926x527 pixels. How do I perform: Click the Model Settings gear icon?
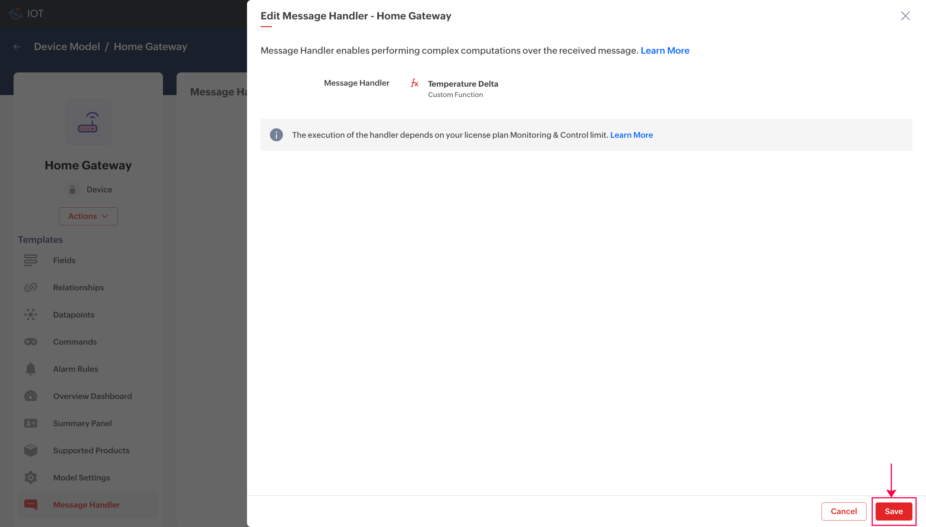[30, 477]
